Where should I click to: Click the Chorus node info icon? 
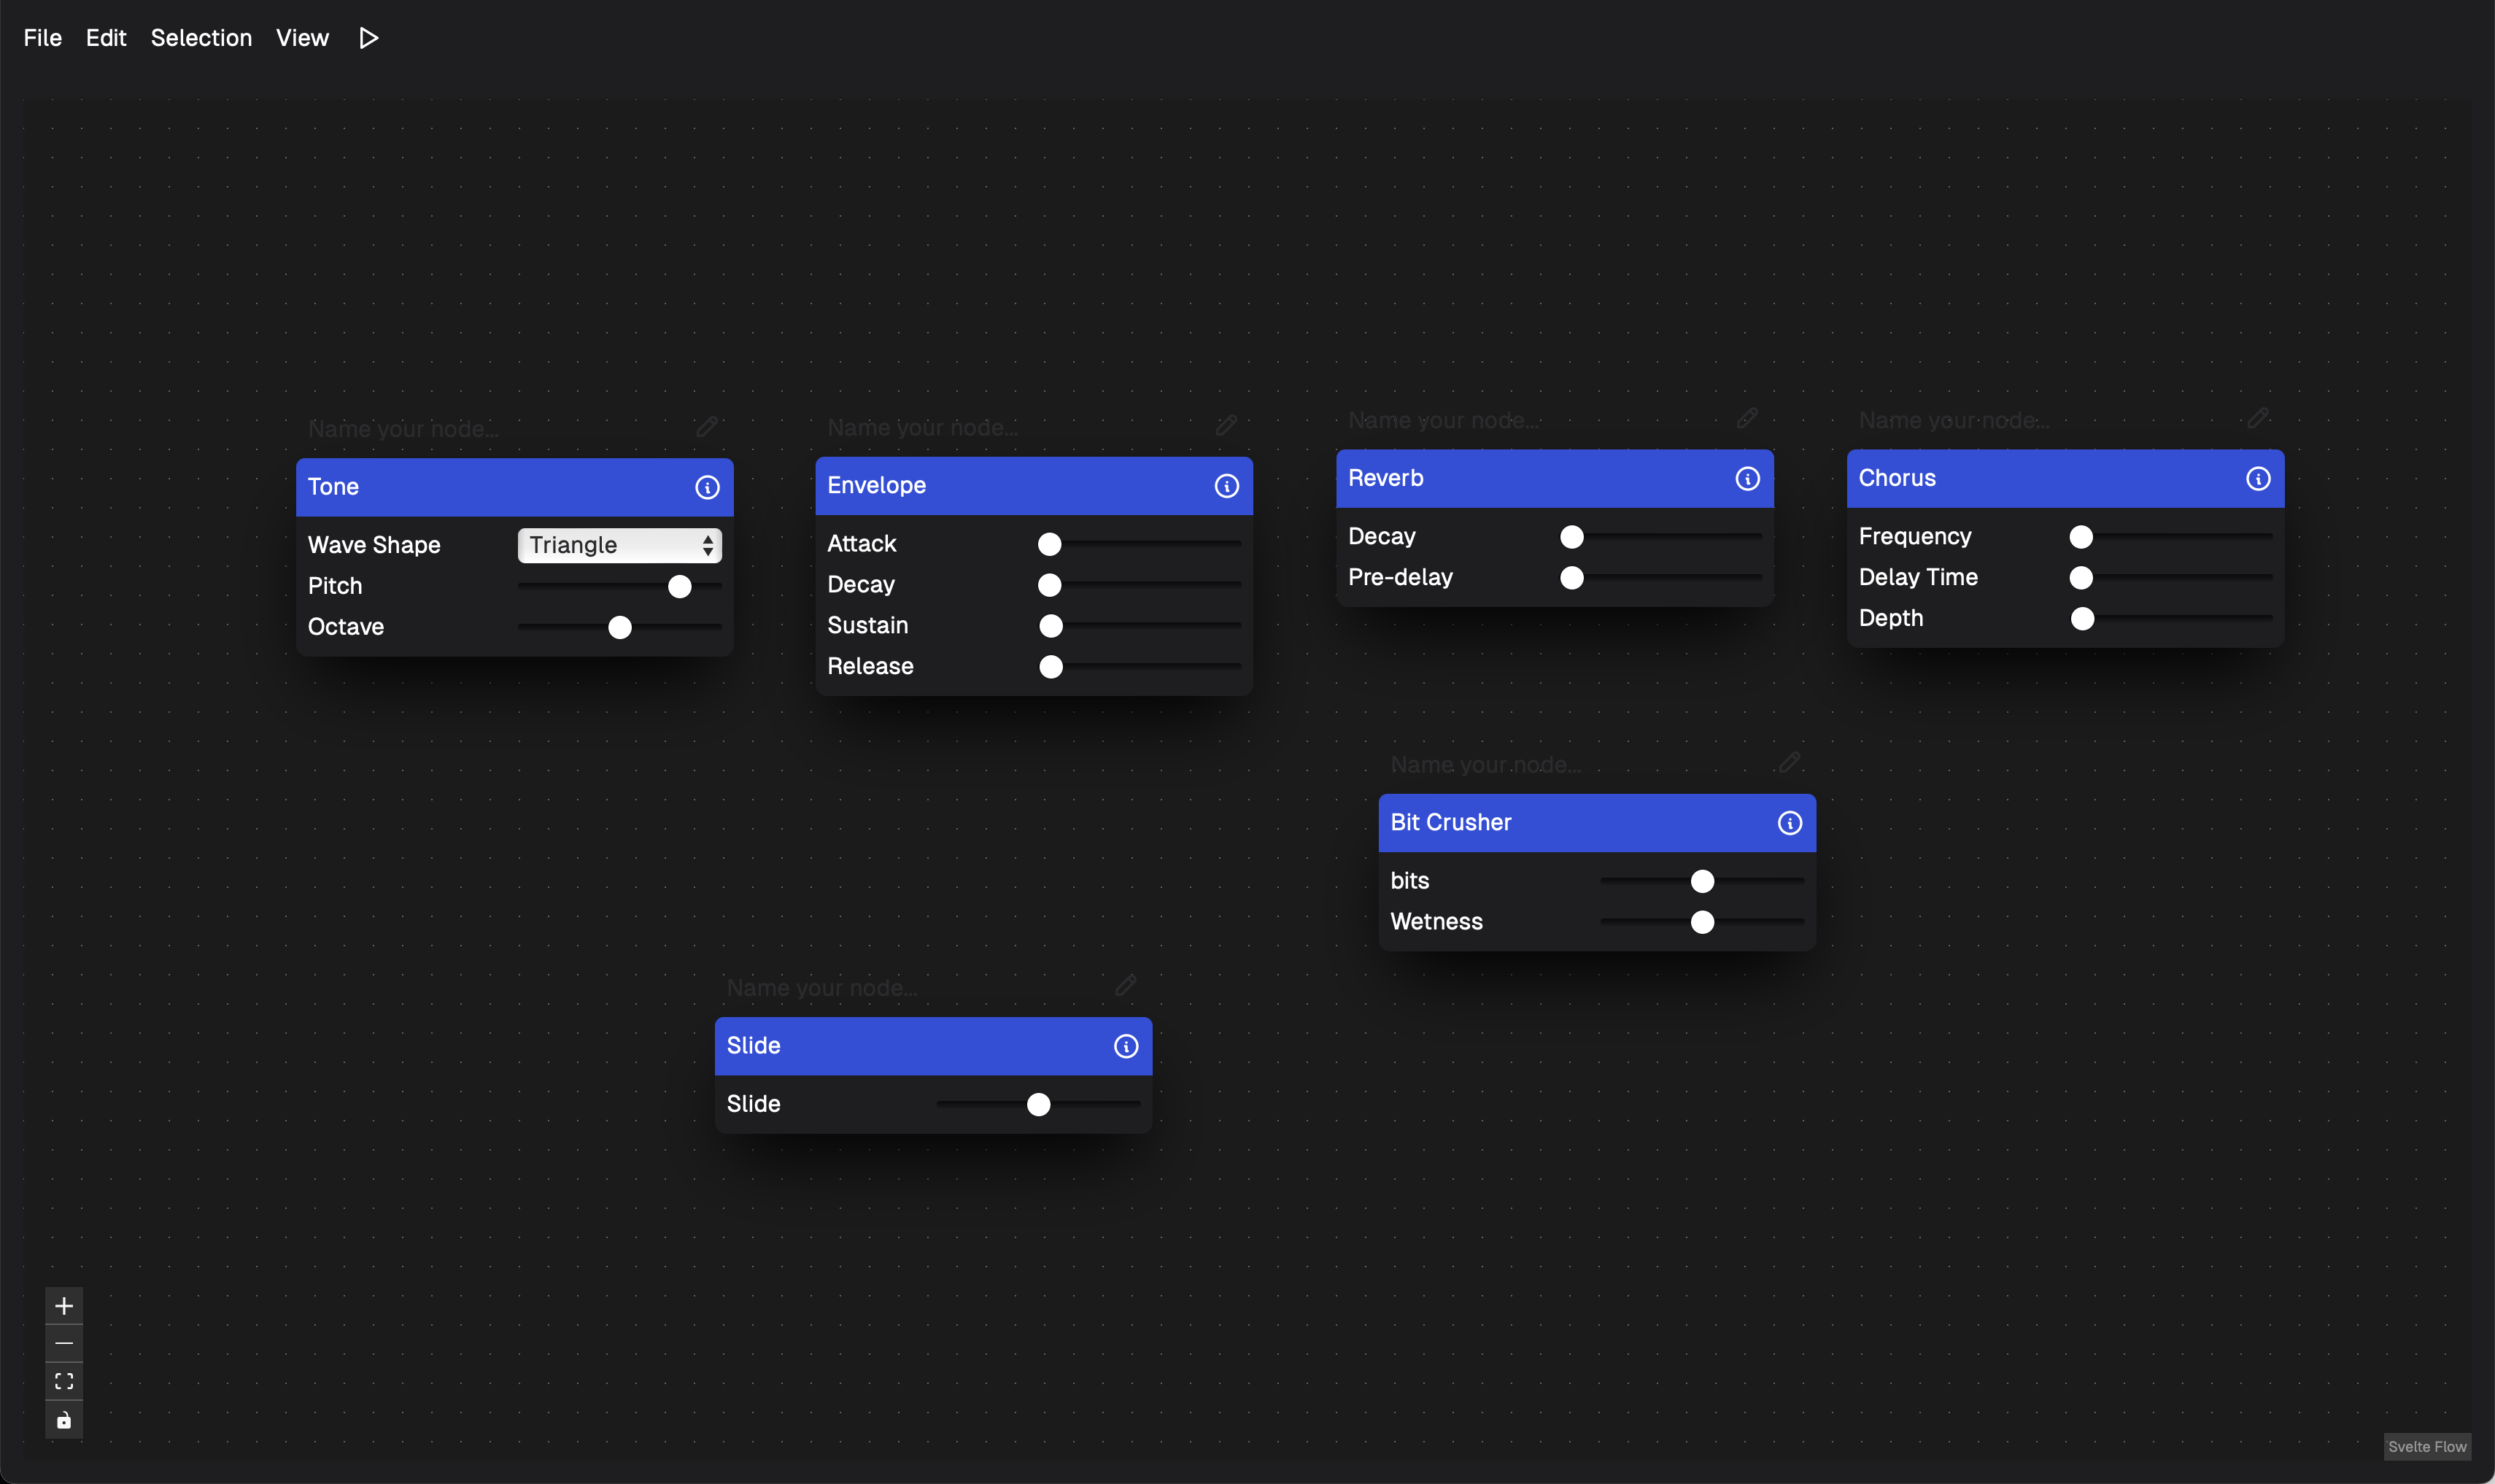[2257, 479]
